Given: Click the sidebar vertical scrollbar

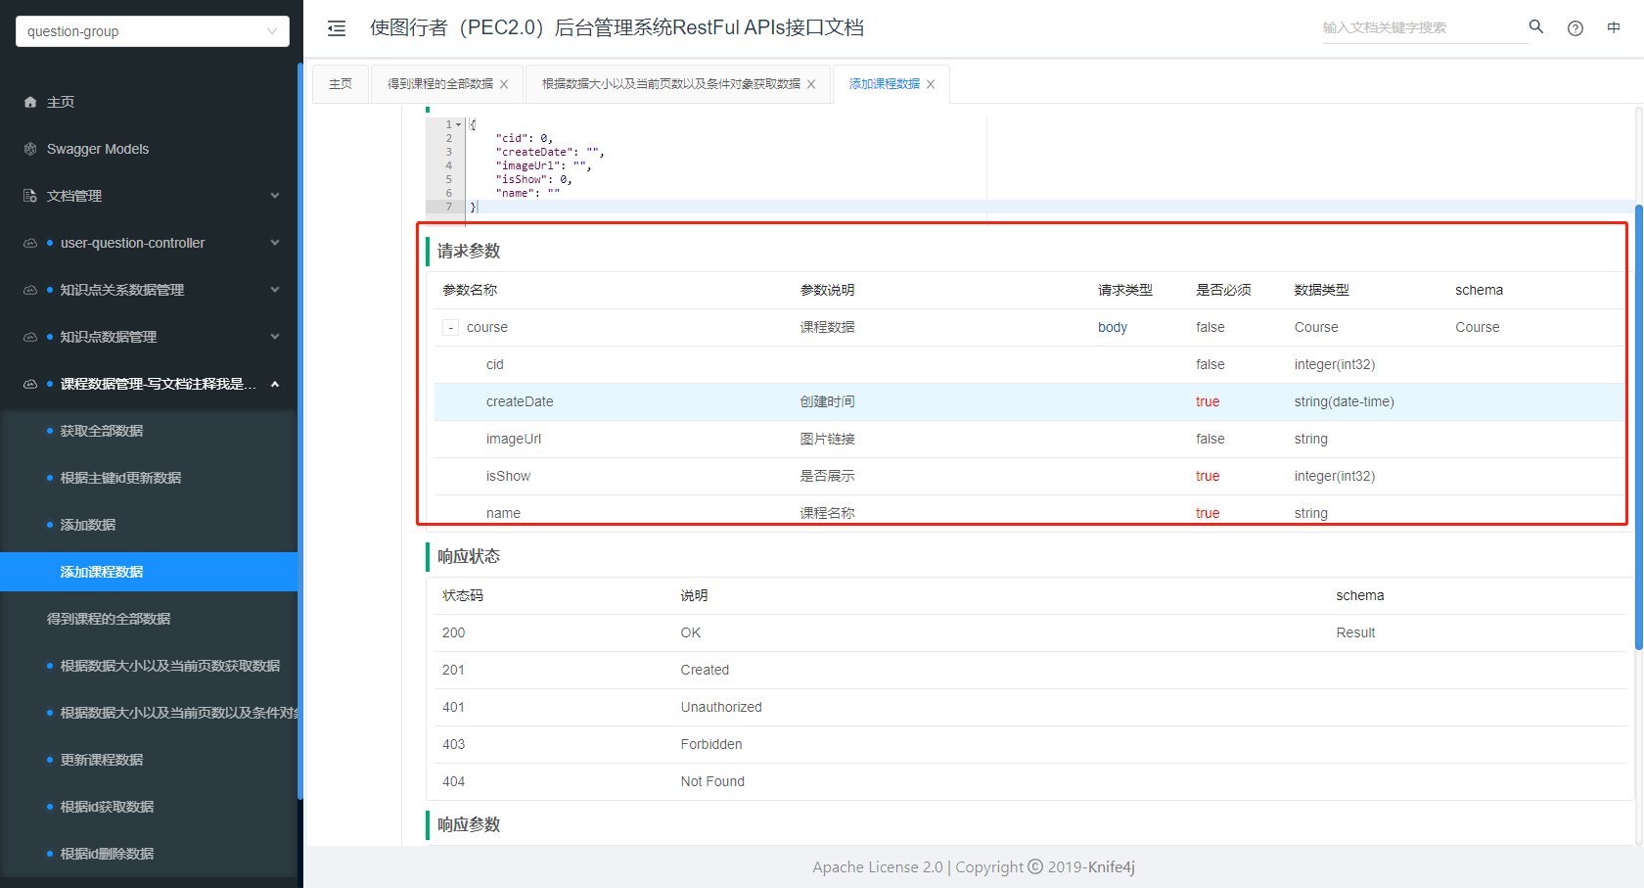Looking at the screenshot, I should 300,431.
